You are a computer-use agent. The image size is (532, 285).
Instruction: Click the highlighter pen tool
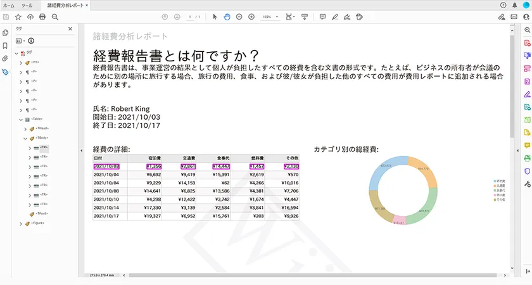coord(334,16)
